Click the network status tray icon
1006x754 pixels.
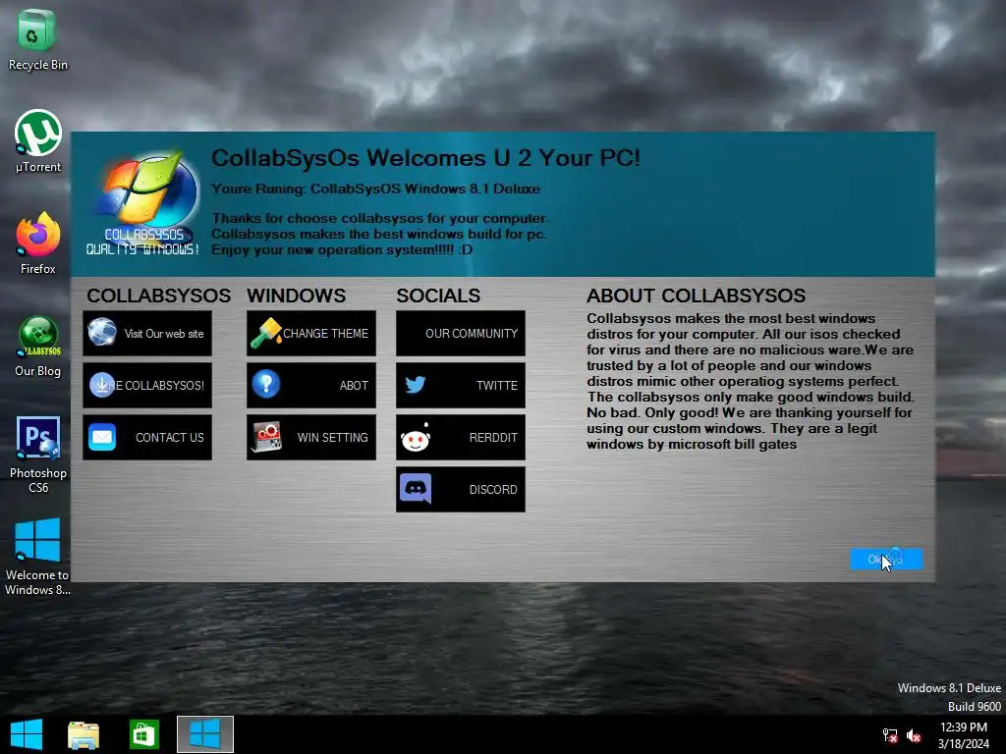tap(890, 735)
